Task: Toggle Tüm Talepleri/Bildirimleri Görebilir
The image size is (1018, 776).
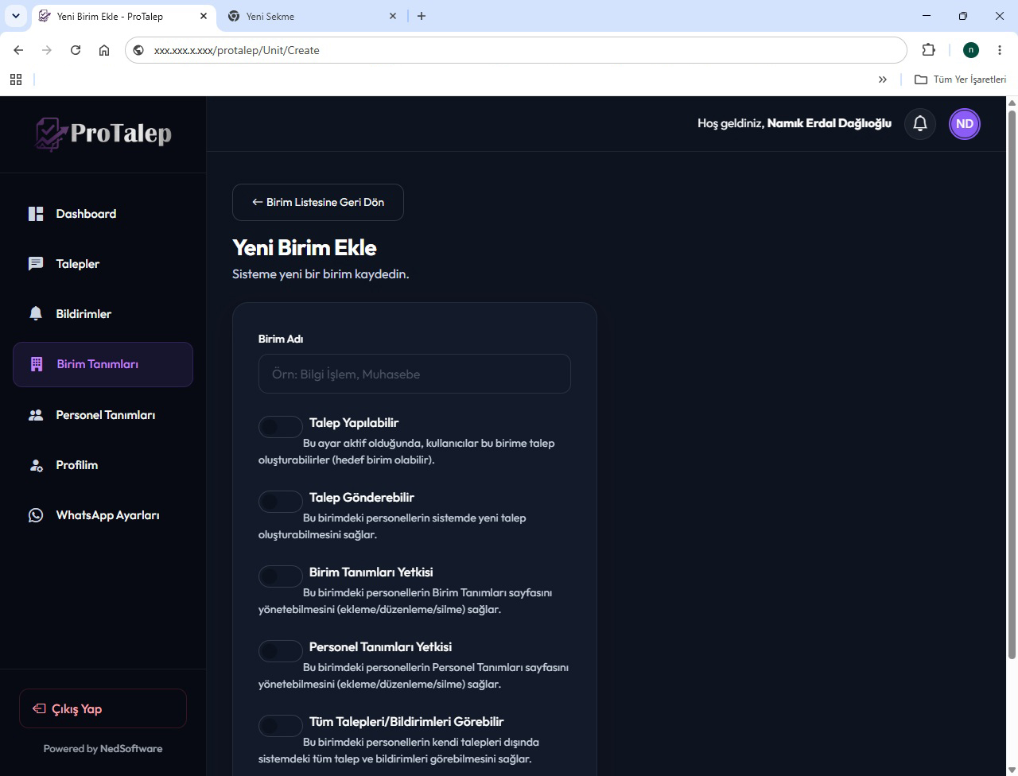Action: coord(281,726)
